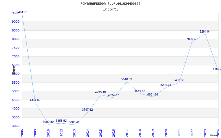
Task: Click x-axis year 2012
Action: [x=61, y=133]
